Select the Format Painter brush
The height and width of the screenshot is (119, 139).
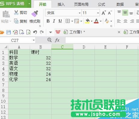(35, 14)
